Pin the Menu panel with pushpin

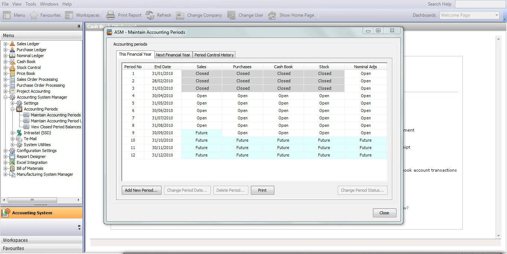[79, 26]
